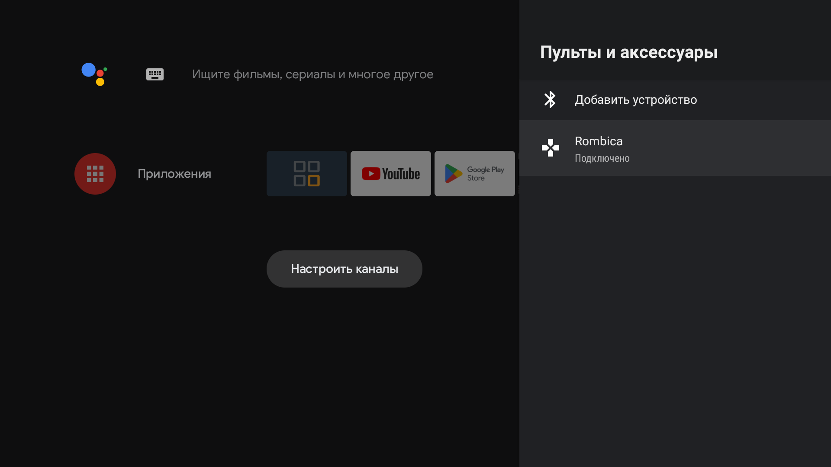Activate the Google Assistant voice icon
This screenshot has width=831, height=467.
(x=94, y=74)
